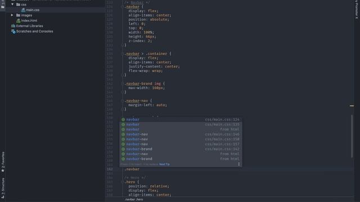Click 'position: relative;' in .hero rule
This screenshot has height=202, width=360.
pos(148,186)
